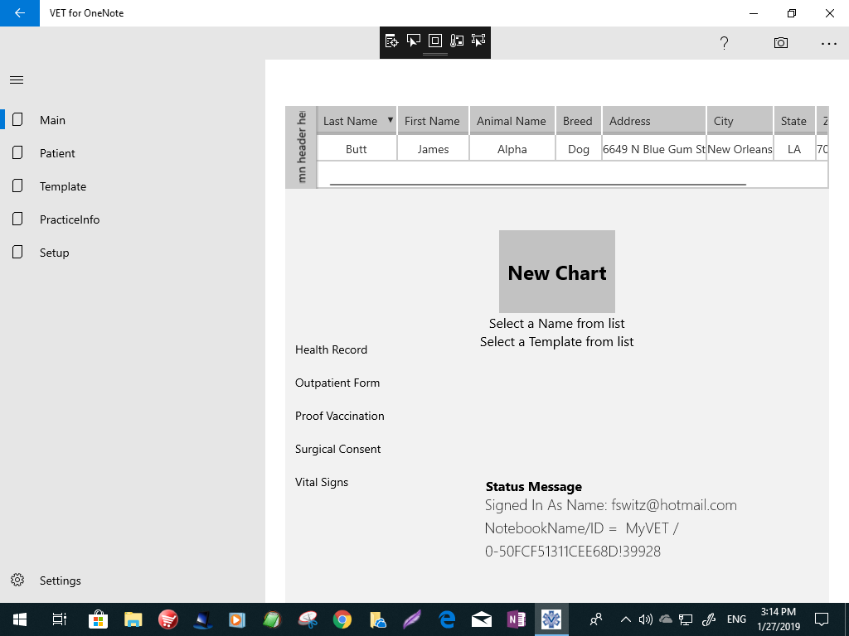The height and width of the screenshot is (636, 849).
Task: Click the grid's horizontal scrollbar
Action: point(537,185)
